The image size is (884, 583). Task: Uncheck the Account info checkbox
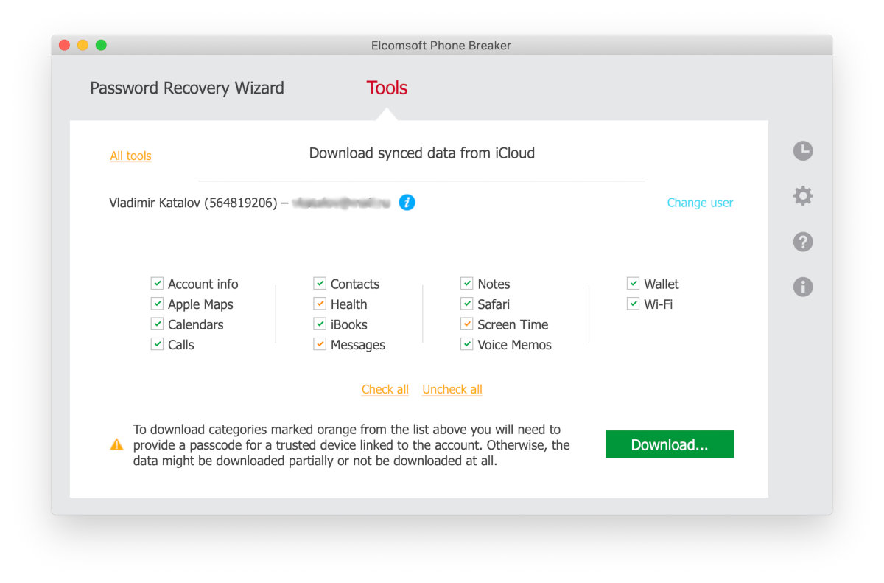pyautogui.click(x=157, y=284)
